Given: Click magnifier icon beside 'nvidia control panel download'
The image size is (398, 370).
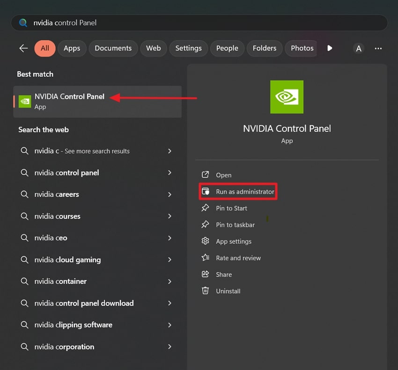Looking at the screenshot, I should coord(24,303).
